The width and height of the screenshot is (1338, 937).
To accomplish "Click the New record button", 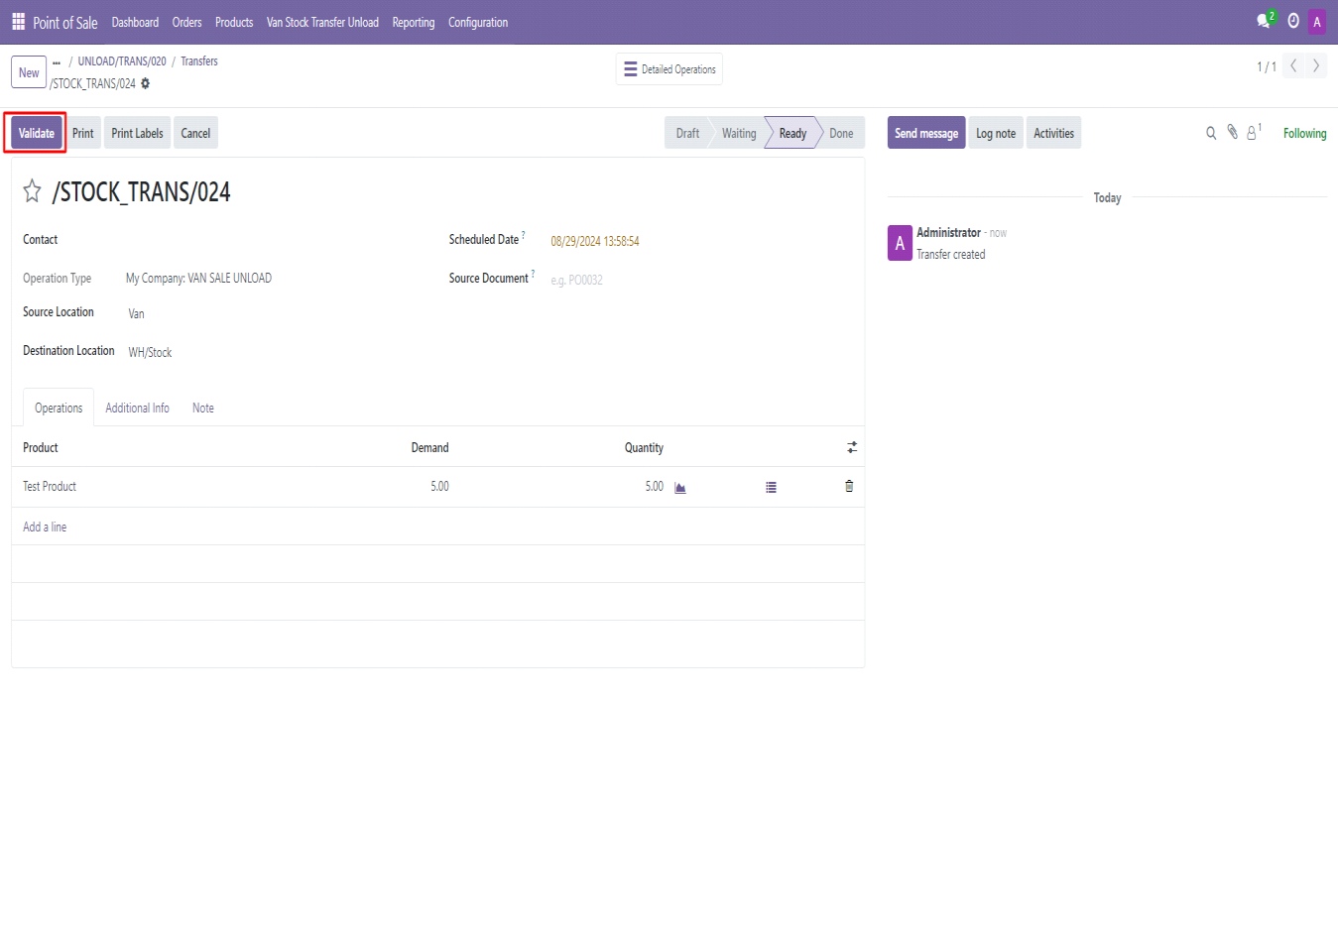I will pos(29,72).
